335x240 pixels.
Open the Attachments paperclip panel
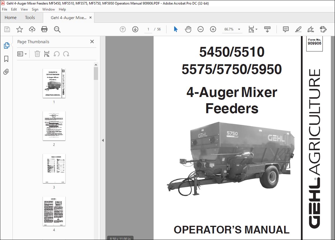click(6, 72)
